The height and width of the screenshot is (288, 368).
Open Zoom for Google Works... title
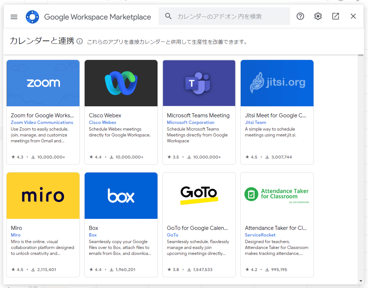(x=42, y=115)
